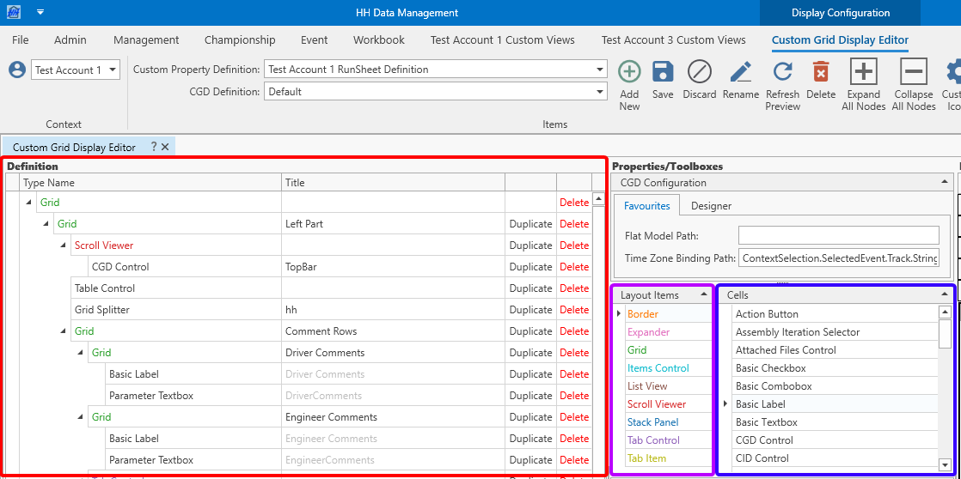
Task: Click Expand All Nodes icon
Action: point(863,72)
